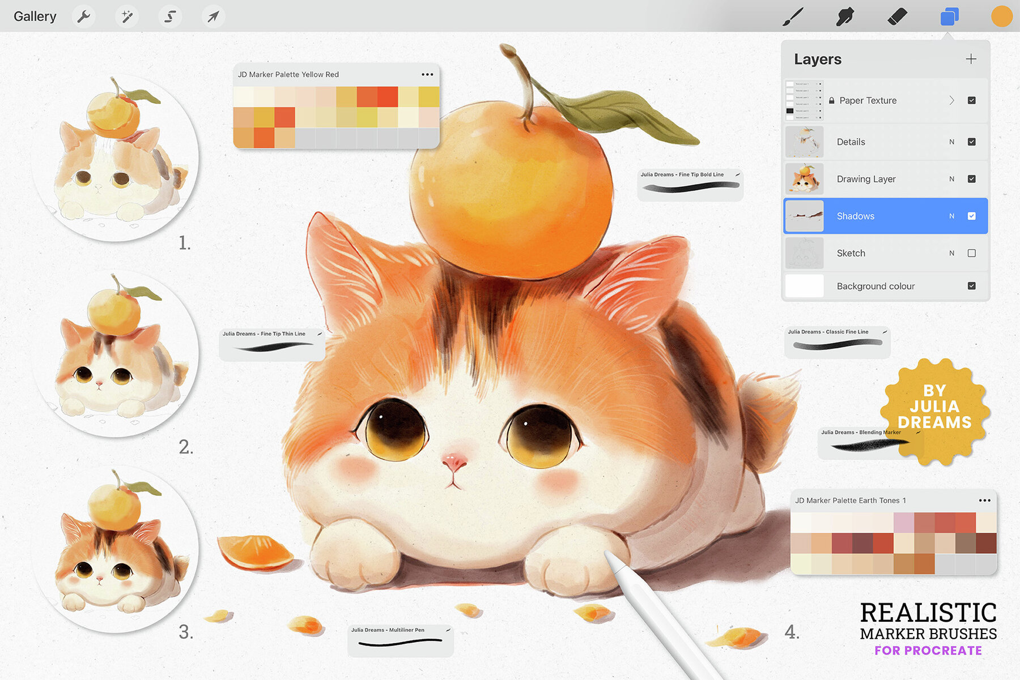Open the Actions wrench menu
Image resolution: width=1020 pixels, height=680 pixels.
[83, 16]
